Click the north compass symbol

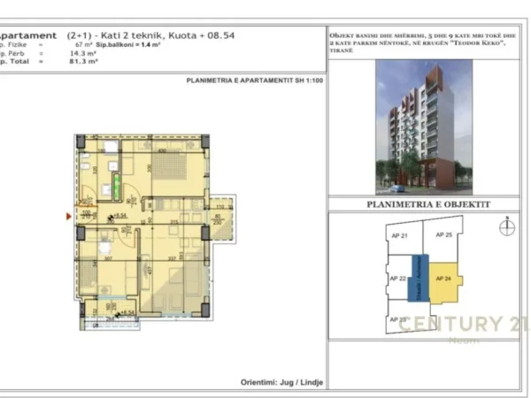[506, 226]
